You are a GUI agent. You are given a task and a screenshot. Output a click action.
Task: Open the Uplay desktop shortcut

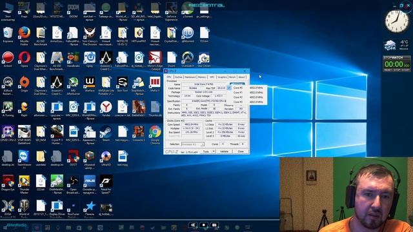coord(90,58)
